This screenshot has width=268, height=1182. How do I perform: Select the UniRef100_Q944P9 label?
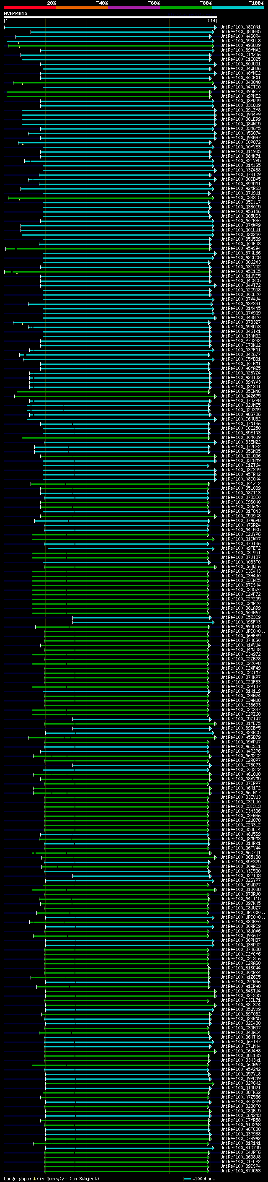click(240, 115)
